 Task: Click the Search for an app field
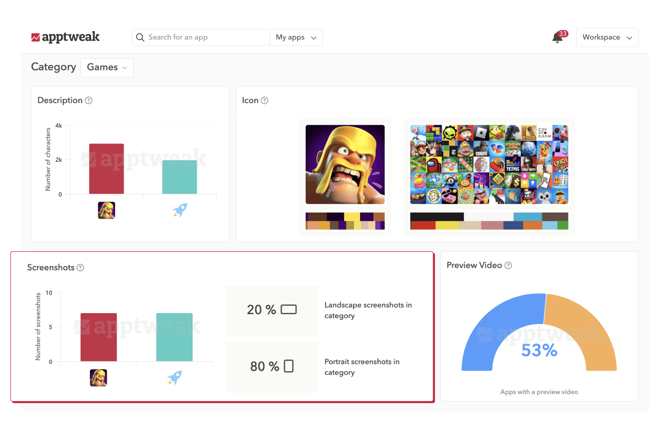(201, 37)
